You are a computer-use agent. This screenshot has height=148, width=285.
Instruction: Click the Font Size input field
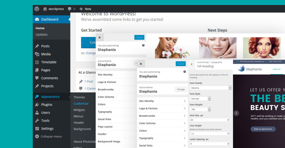[x=210, y=120]
